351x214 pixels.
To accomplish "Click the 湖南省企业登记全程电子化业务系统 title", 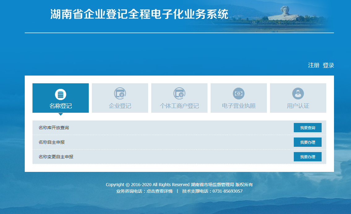I will point(139,14).
